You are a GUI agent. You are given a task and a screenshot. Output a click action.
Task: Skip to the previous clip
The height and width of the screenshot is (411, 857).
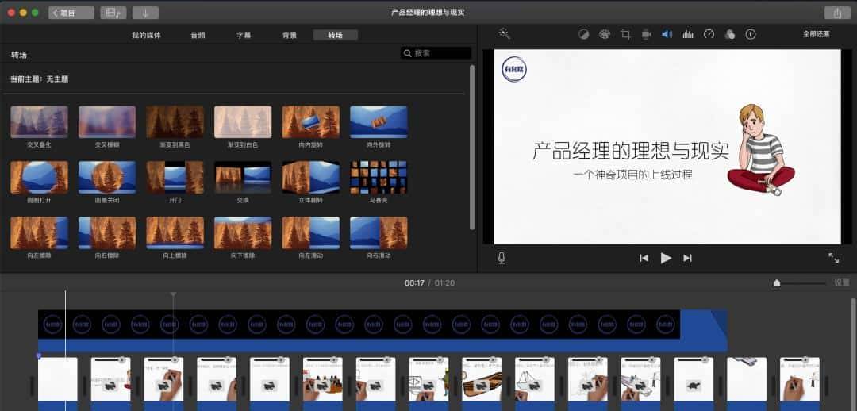(x=644, y=258)
